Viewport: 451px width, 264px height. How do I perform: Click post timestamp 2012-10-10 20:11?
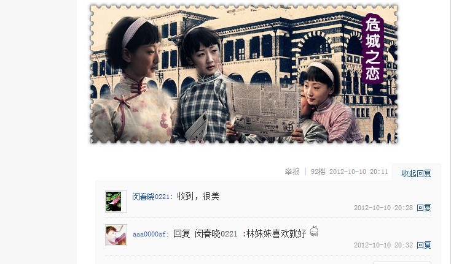358,172
